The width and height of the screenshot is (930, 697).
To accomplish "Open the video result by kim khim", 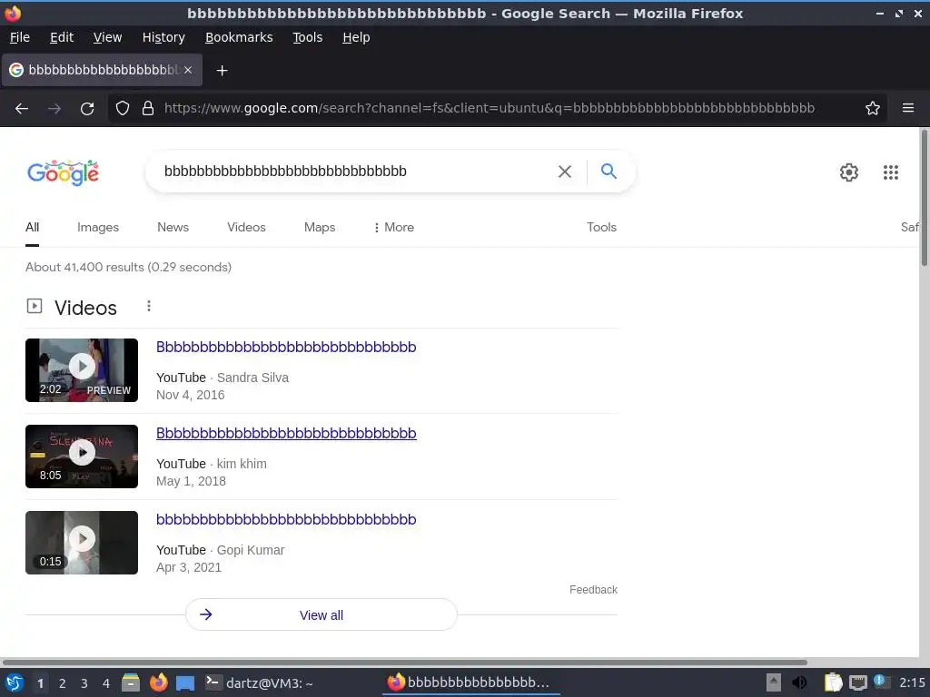I will click(286, 433).
